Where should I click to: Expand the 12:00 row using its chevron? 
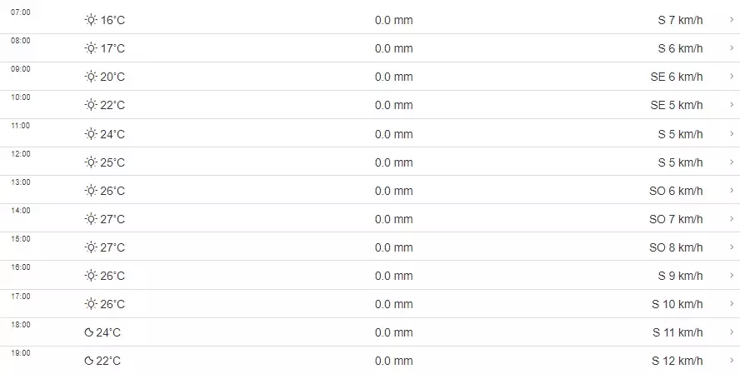pyautogui.click(x=731, y=162)
